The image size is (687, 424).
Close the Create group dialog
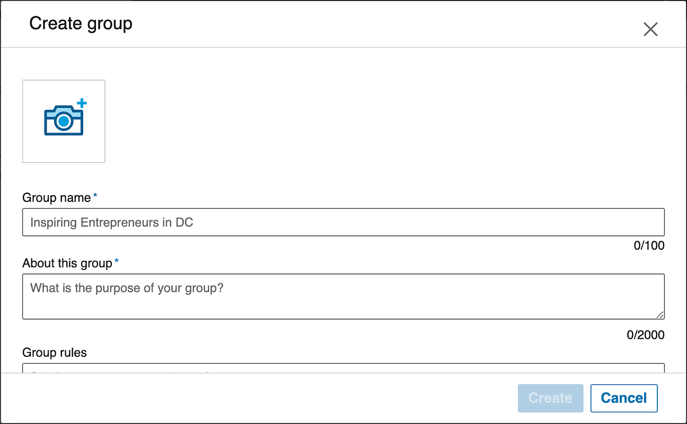pyautogui.click(x=650, y=29)
